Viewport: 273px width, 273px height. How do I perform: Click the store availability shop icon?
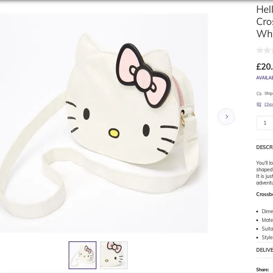pos(259,104)
